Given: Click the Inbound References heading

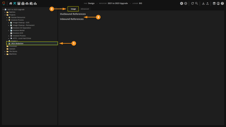Looking at the screenshot, I should [72, 19].
